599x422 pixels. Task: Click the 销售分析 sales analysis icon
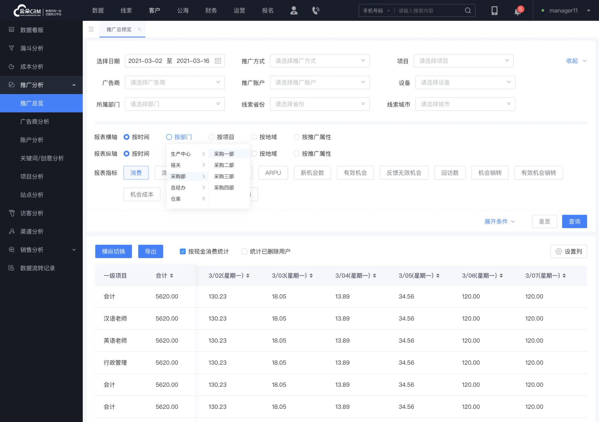pyautogui.click(x=12, y=250)
